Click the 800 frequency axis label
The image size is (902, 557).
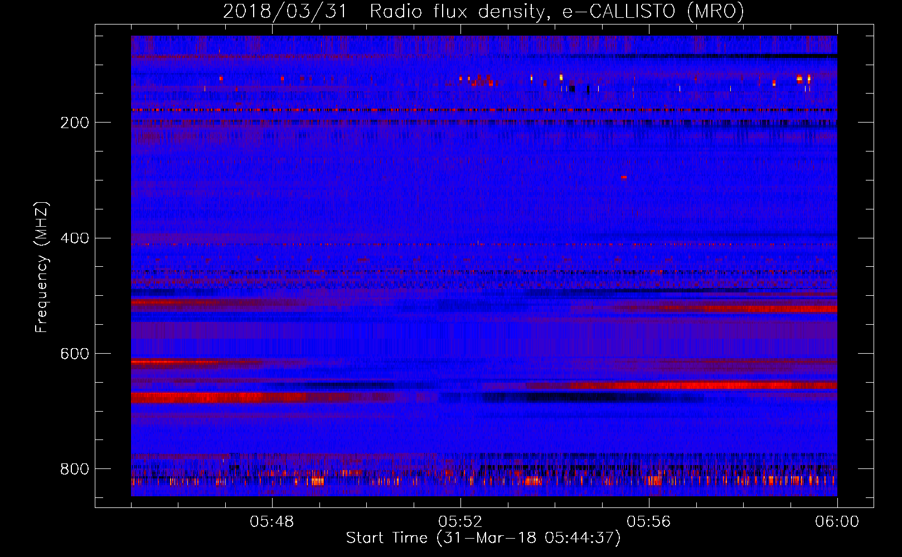(x=75, y=469)
